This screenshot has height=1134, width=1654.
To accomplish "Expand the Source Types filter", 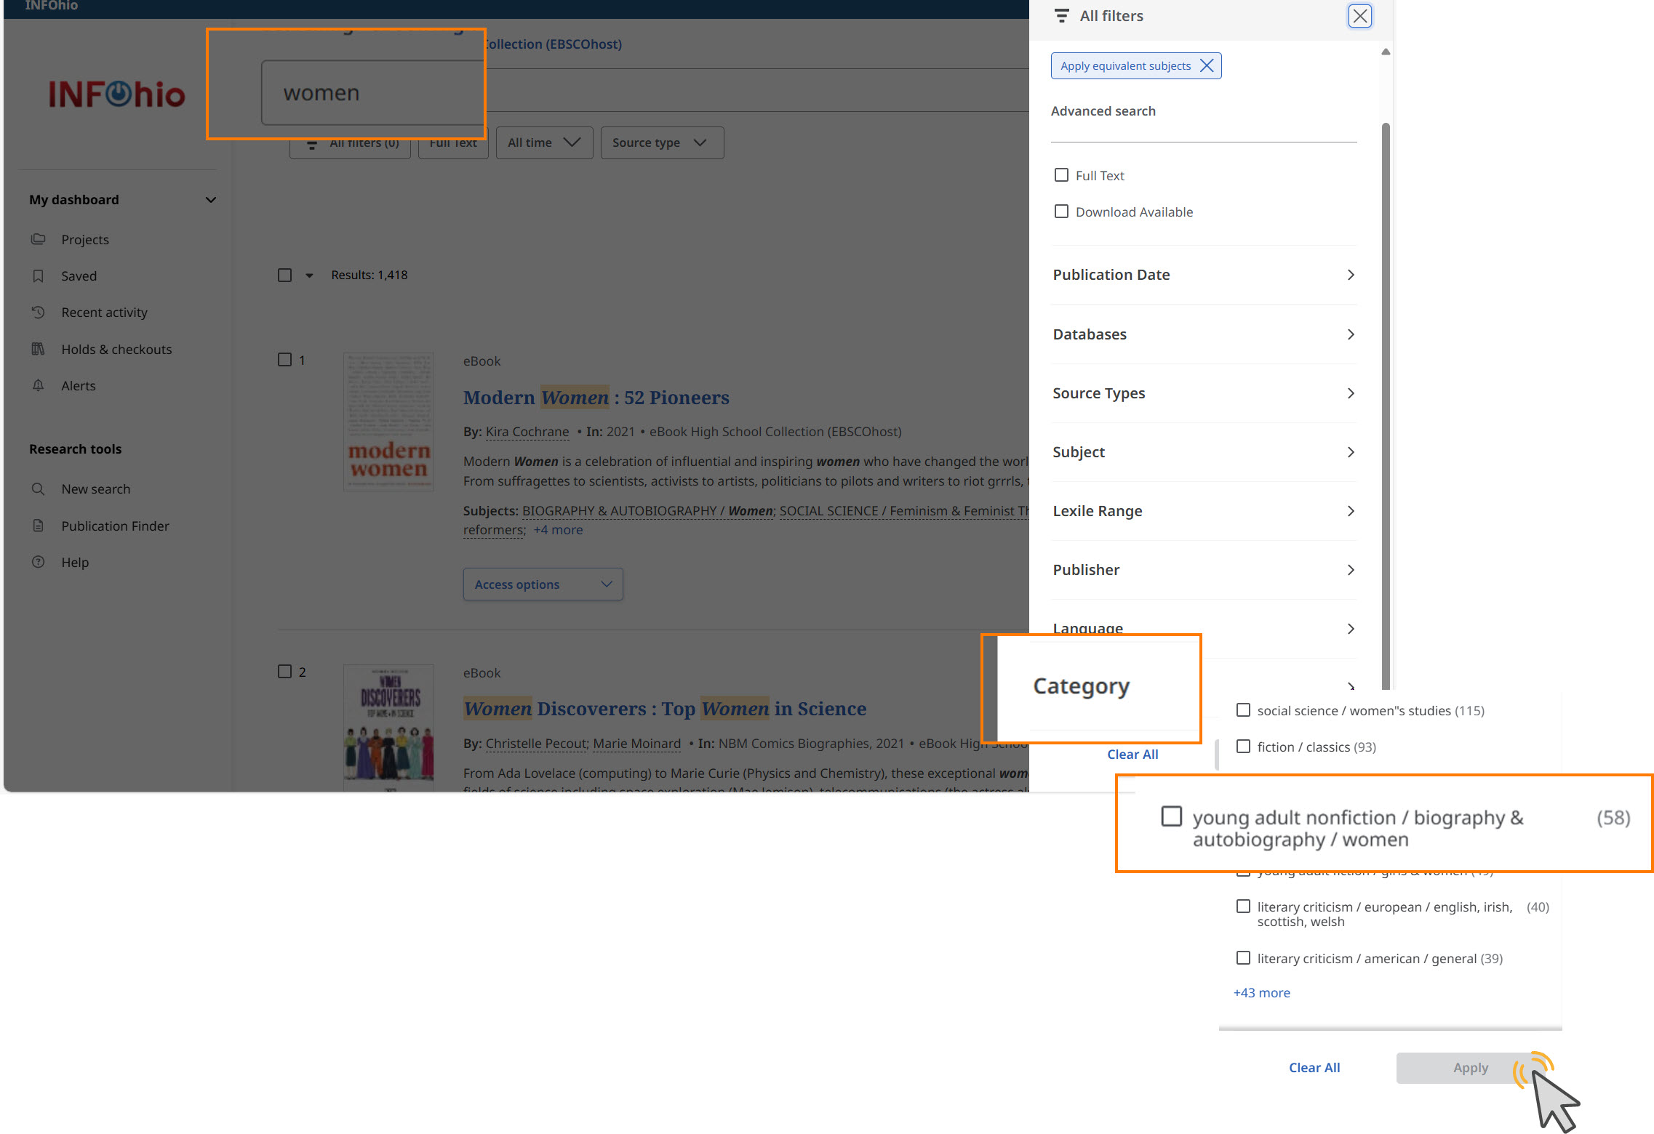I will click(x=1204, y=393).
